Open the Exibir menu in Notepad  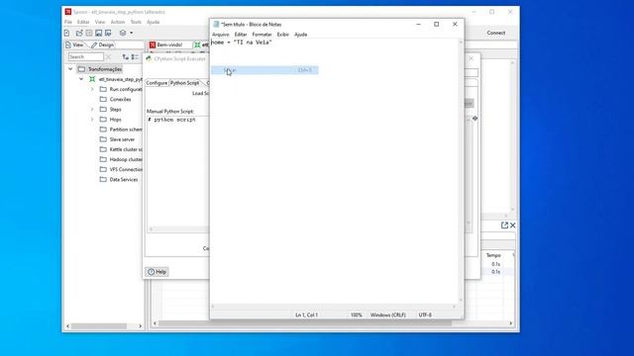pos(283,35)
